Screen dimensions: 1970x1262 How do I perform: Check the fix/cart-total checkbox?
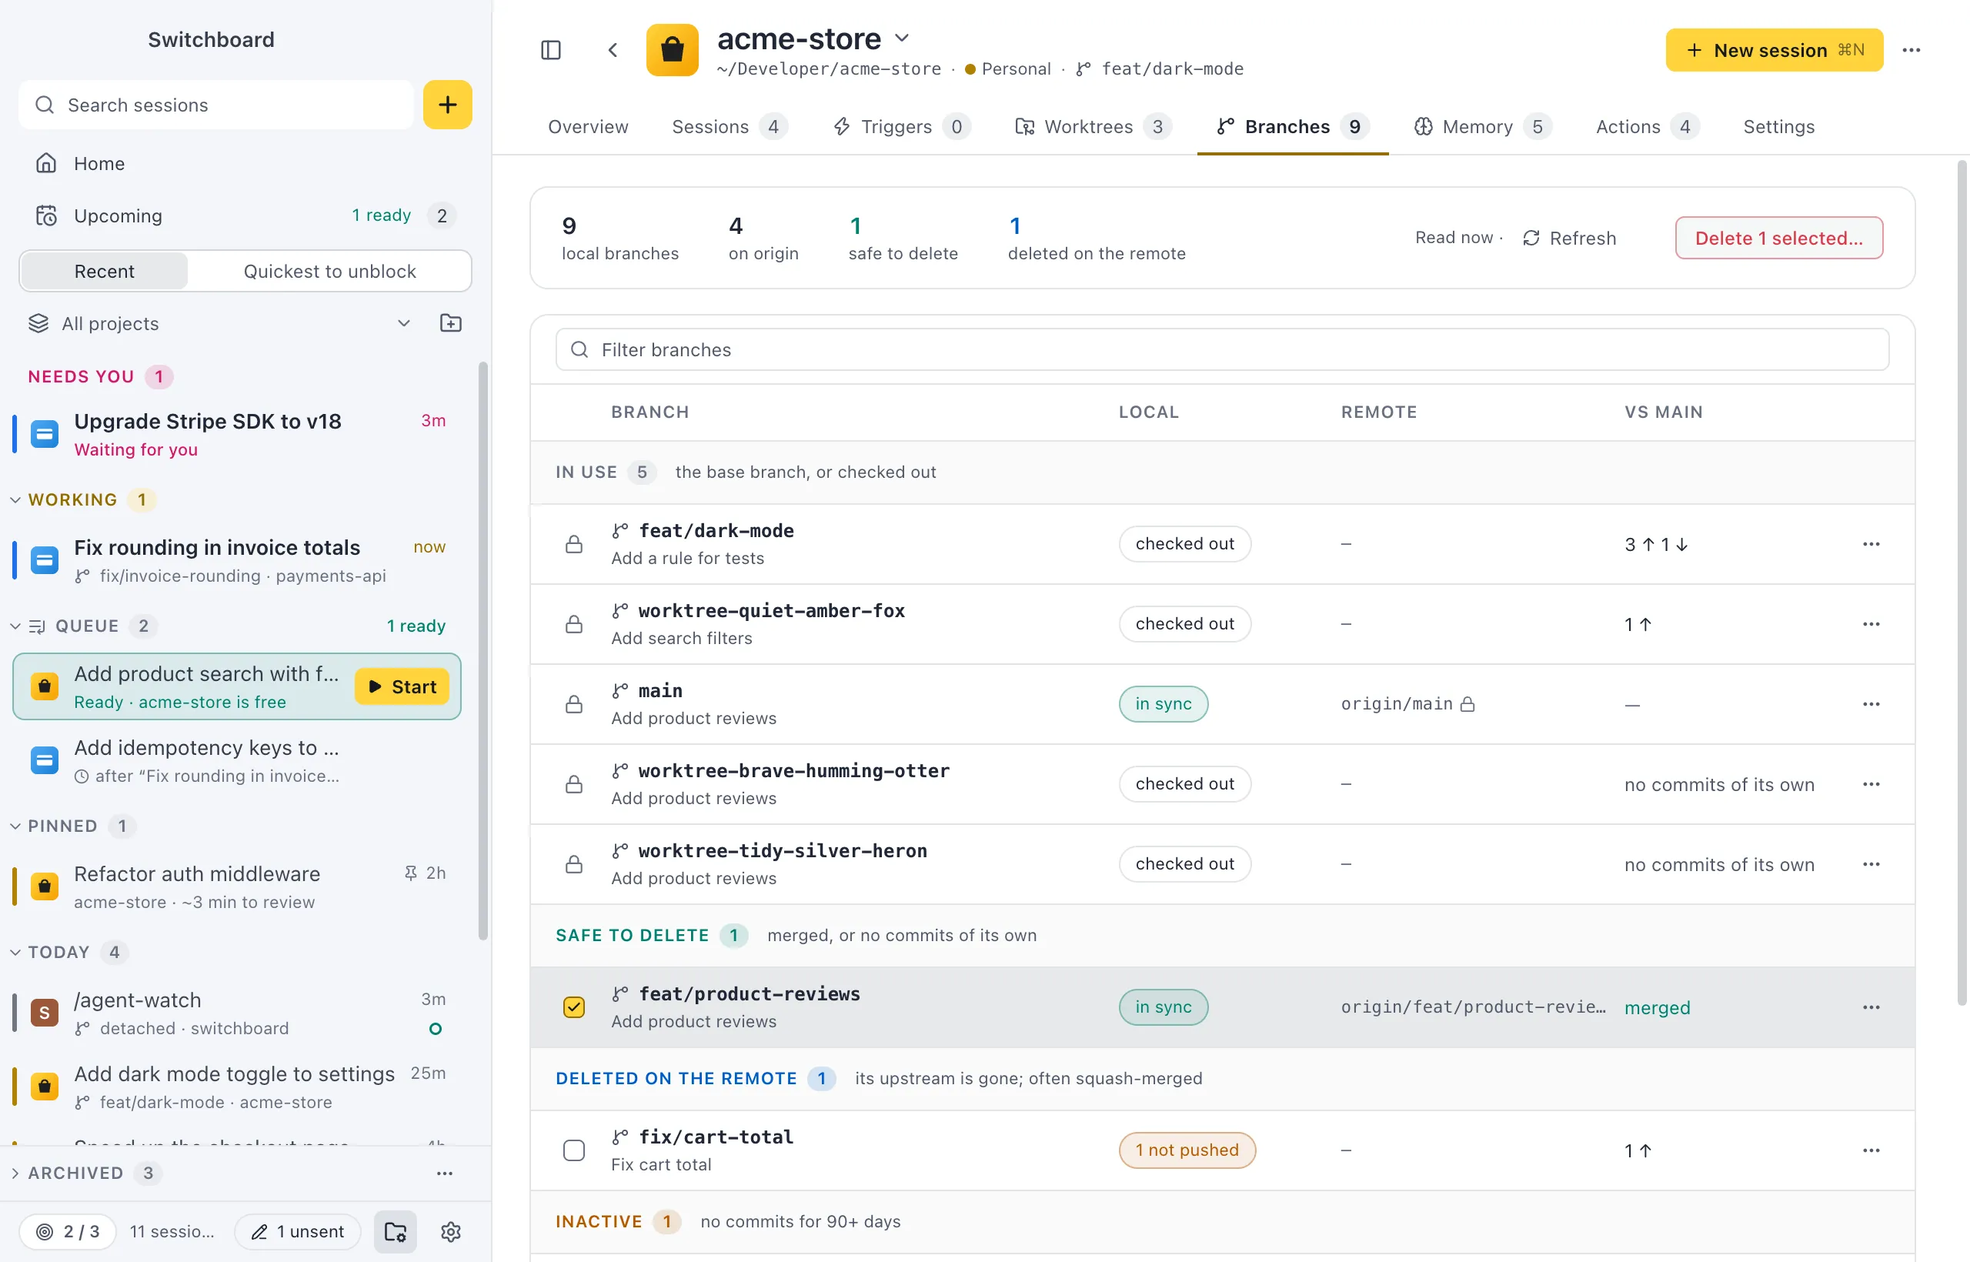pos(573,1150)
